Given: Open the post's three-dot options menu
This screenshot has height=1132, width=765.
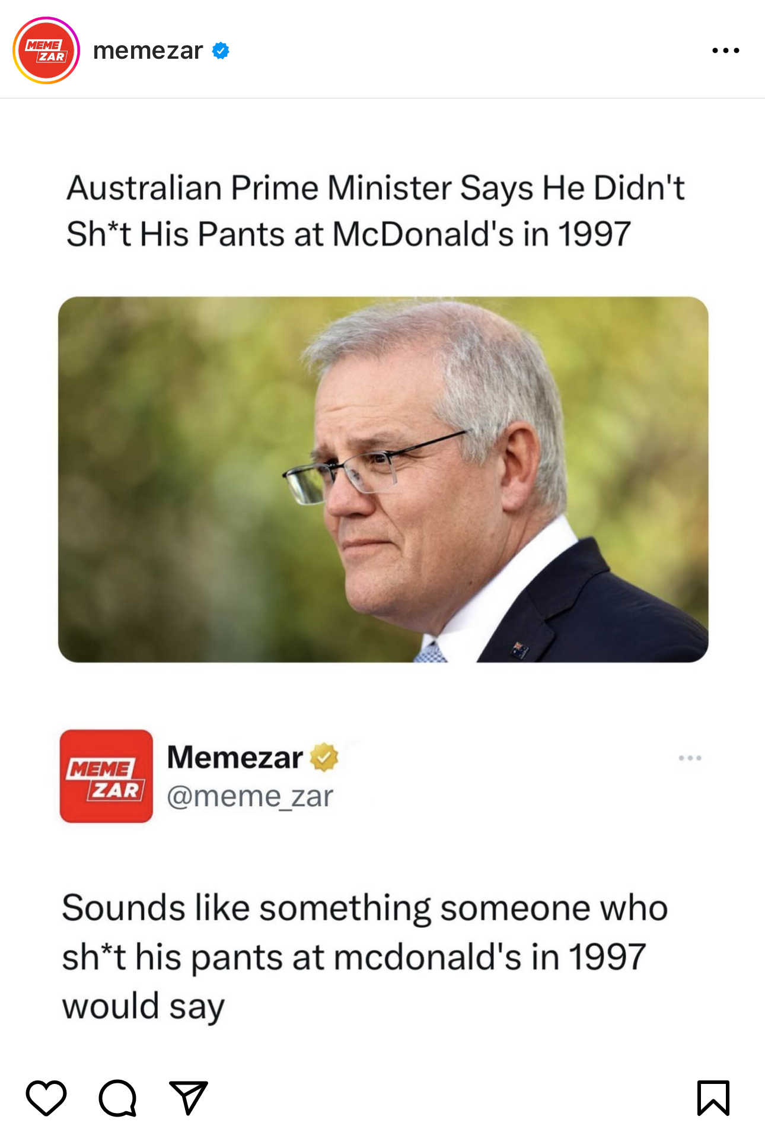Looking at the screenshot, I should [725, 51].
